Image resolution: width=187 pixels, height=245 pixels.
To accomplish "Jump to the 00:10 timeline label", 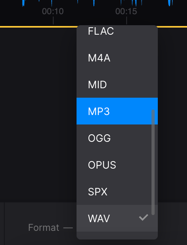I will [x=53, y=11].
